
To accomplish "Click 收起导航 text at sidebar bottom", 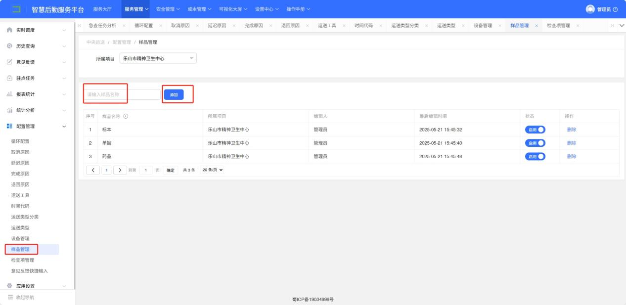I will click(x=25, y=297).
